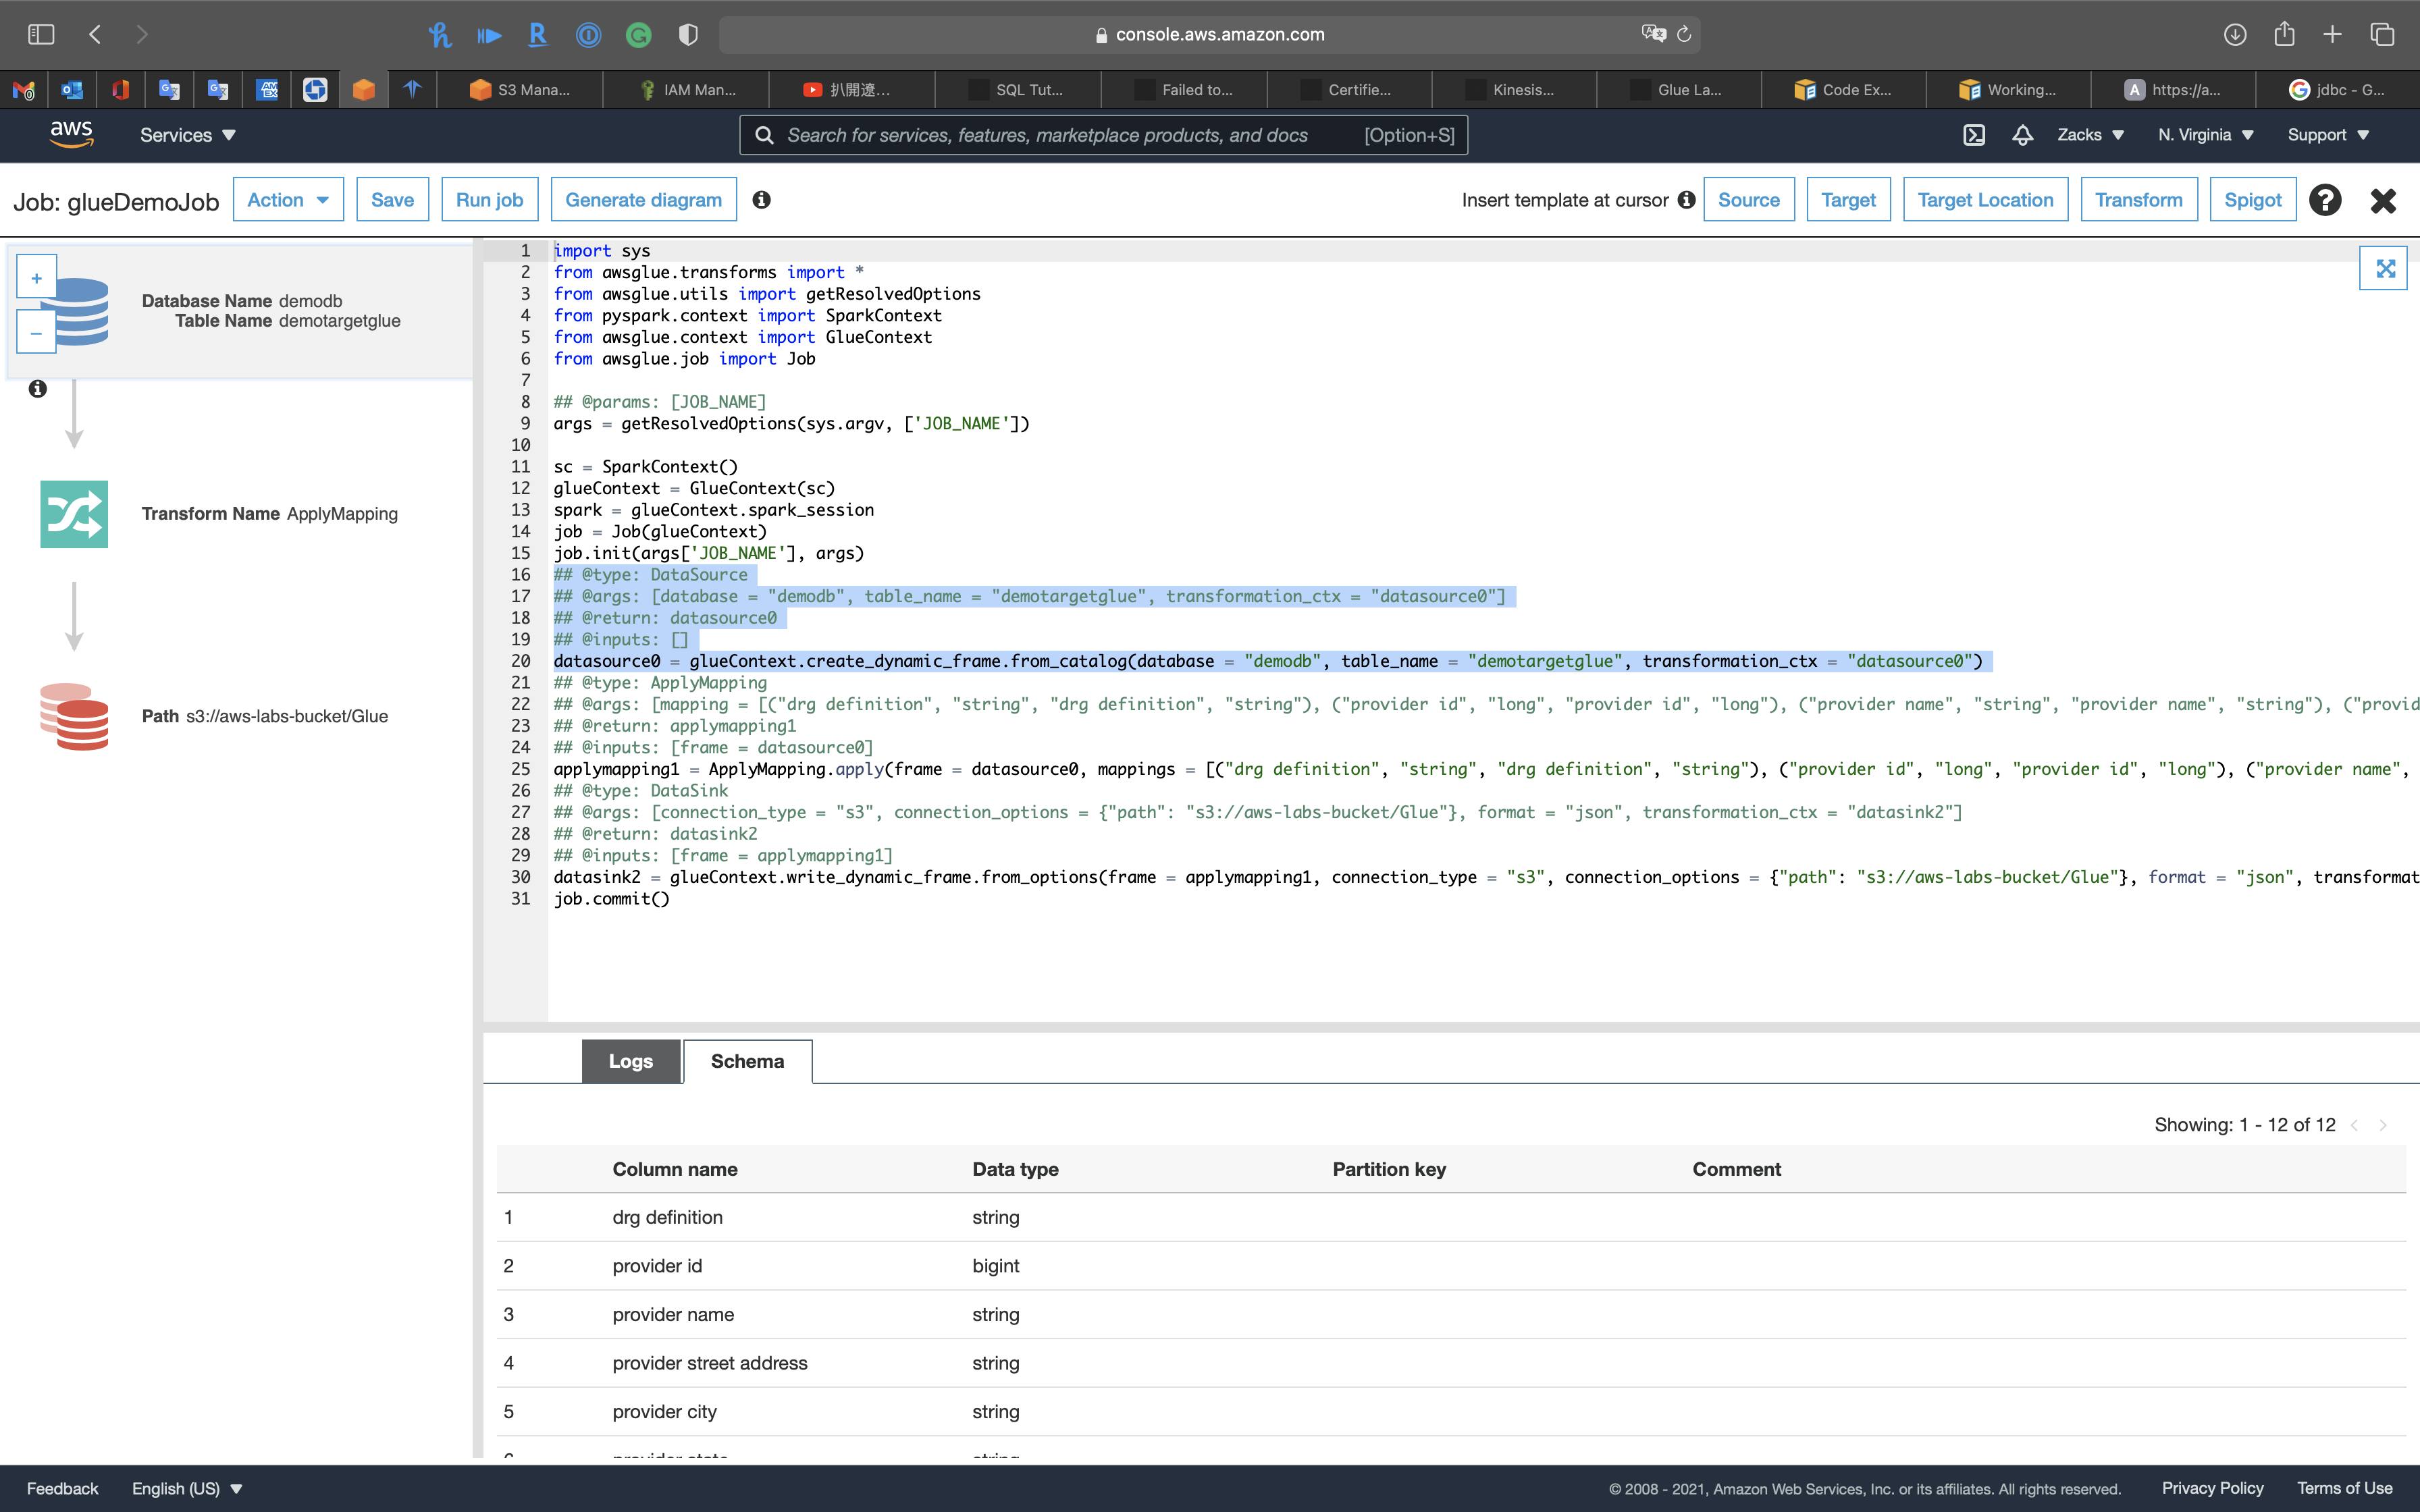The image size is (2420, 1512).
Task: Click the help question mark icon
Action: pyautogui.click(x=2325, y=200)
